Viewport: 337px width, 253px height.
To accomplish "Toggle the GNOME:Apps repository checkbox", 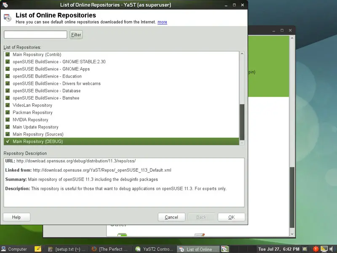I will [x=8, y=69].
